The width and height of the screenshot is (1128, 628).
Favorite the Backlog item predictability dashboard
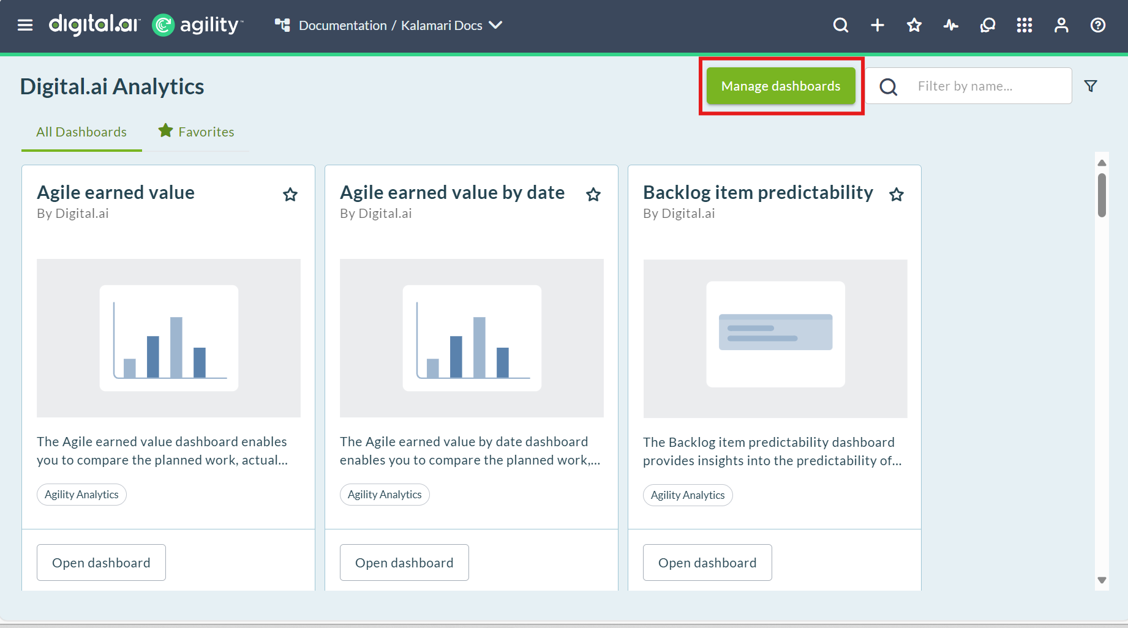point(897,195)
